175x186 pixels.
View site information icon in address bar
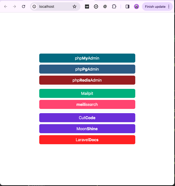tap(34, 7)
